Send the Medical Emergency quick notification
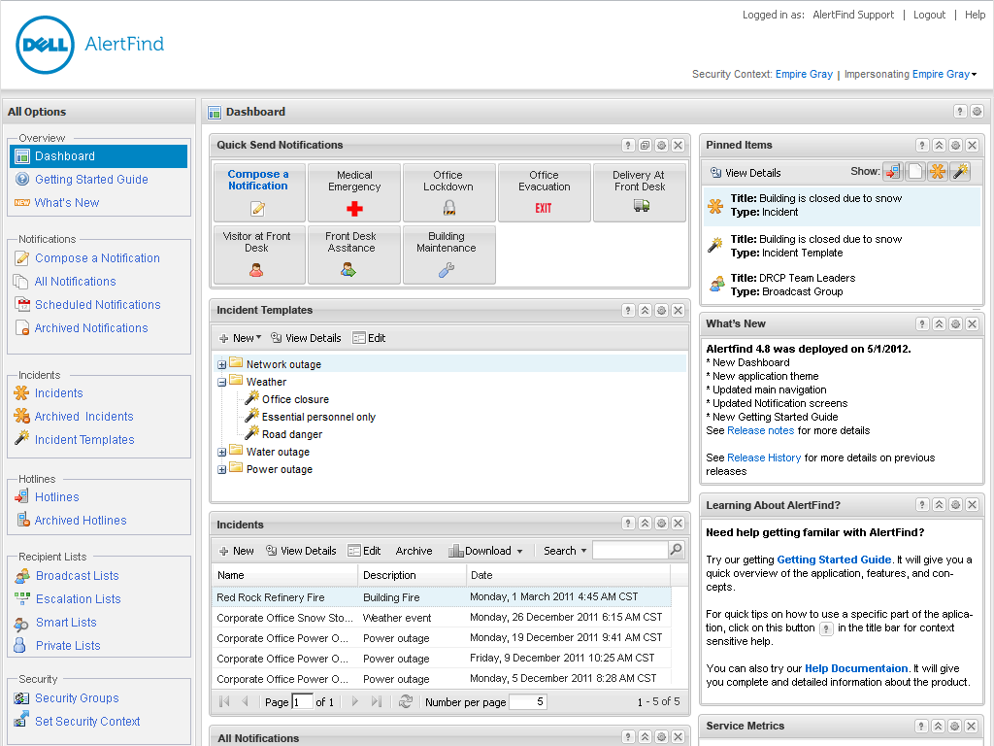The height and width of the screenshot is (746, 994). (354, 193)
